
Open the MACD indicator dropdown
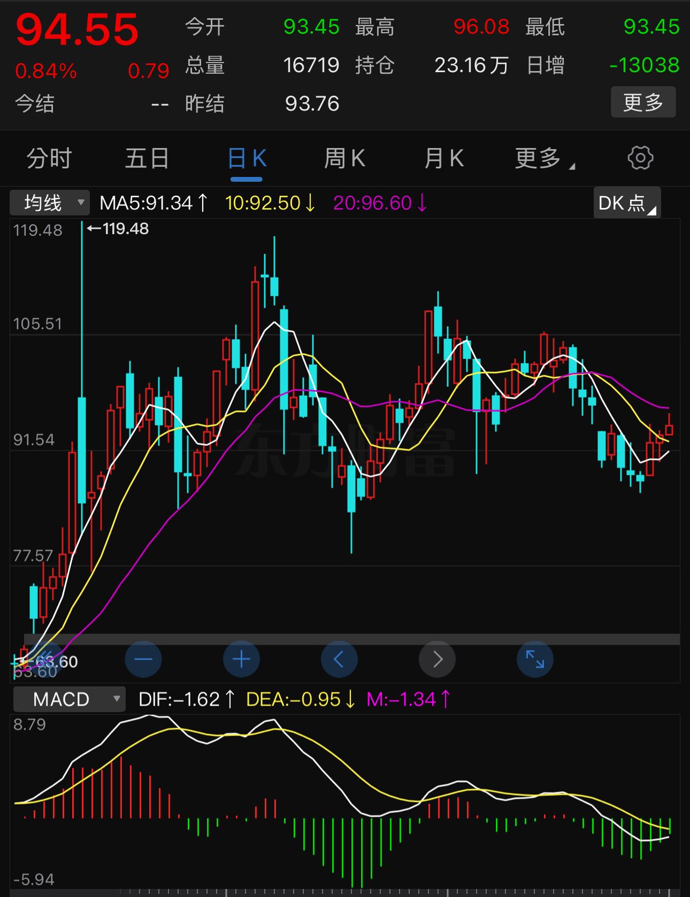point(69,699)
